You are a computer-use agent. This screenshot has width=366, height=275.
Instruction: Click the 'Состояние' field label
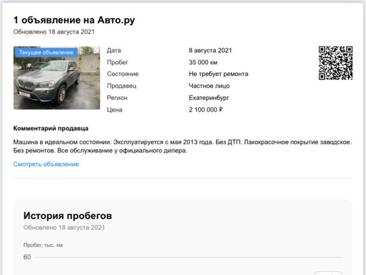tap(123, 74)
